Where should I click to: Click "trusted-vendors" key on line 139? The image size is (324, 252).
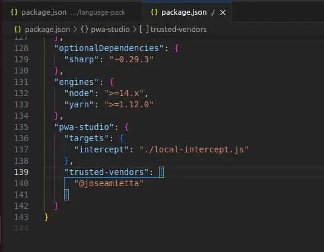pyautogui.click(x=106, y=172)
